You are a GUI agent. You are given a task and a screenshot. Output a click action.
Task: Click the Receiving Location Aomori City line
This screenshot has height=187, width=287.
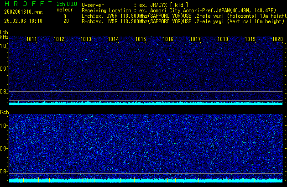pyautogui.click(x=179, y=10)
